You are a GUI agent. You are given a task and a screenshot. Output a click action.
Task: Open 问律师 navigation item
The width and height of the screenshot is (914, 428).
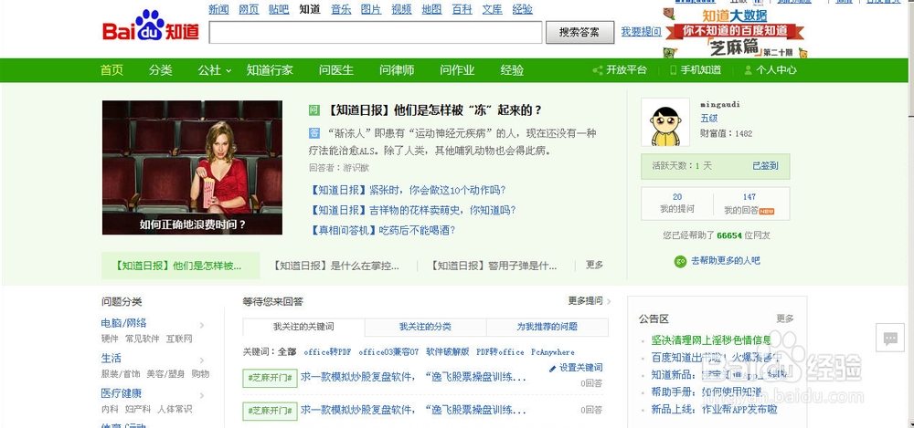point(397,70)
